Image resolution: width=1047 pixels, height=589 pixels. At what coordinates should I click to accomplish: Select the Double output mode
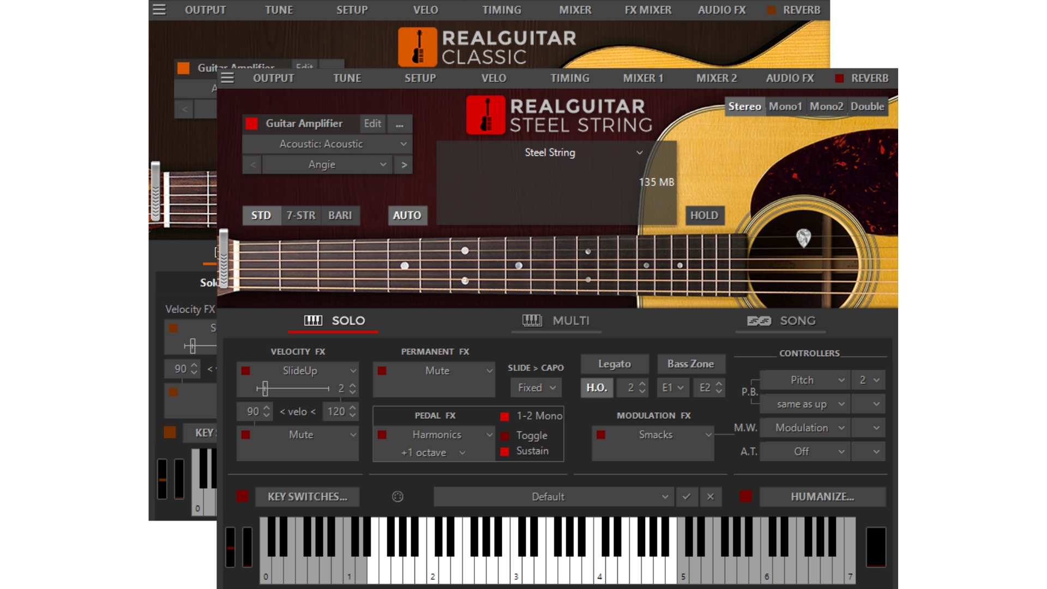point(867,106)
